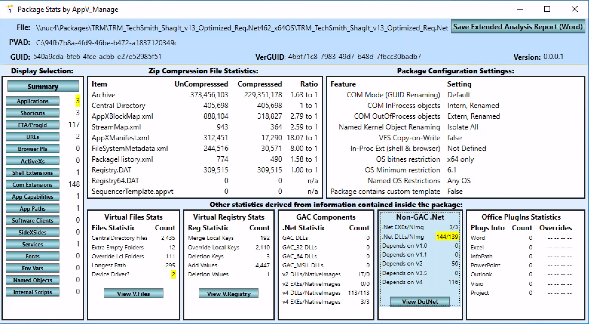Open the URLs display
Image resolution: width=589 pixels, height=324 pixels.
coord(33,137)
